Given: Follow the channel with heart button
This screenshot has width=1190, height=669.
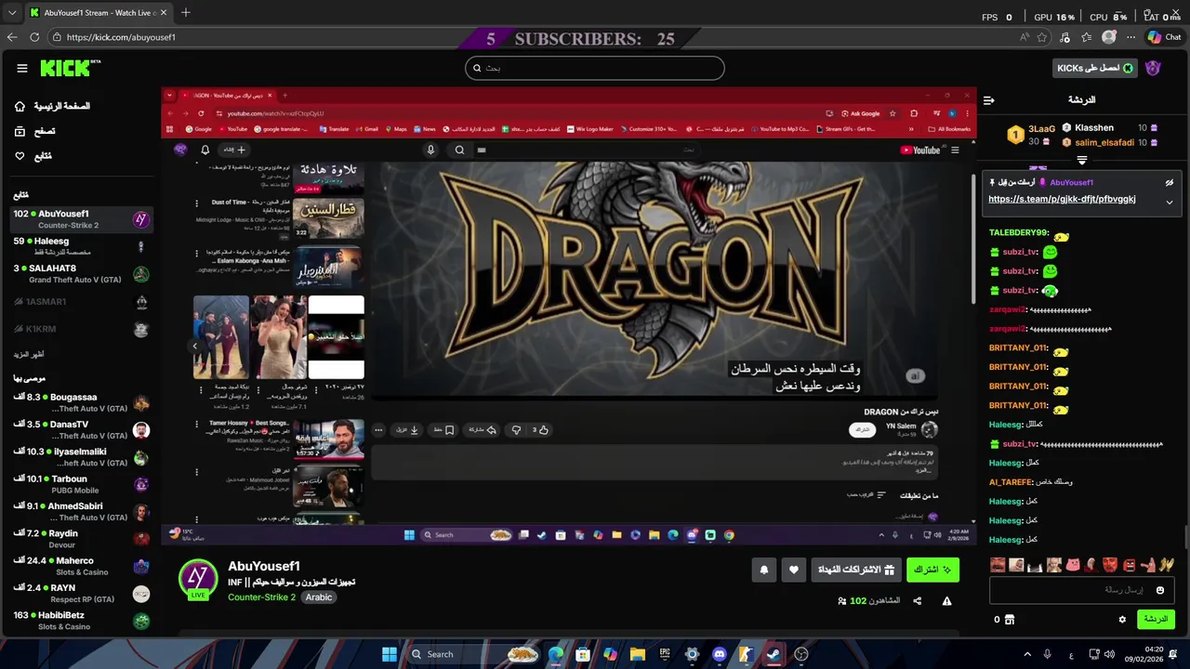Looking at the screenshot, I should (x=793, y=570).
